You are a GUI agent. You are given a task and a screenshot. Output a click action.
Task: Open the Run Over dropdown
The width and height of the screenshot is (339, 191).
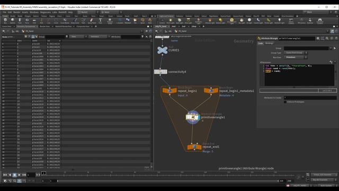(296, 57)
